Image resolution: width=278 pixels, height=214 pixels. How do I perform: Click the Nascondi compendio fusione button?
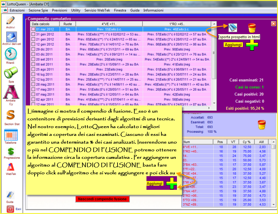click(x=102, y=199)
